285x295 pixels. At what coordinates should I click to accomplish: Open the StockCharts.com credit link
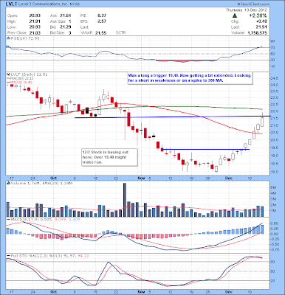[x=253, y=4]
